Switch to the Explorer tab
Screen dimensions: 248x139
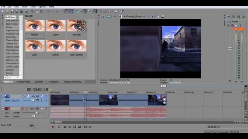coord(39,81)
